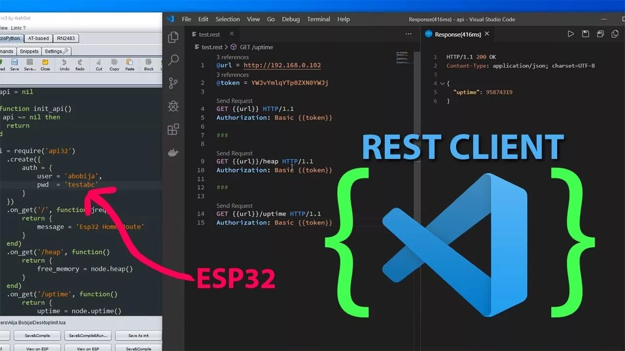Open the Source Control view
This screenshot has width=625, height=351.
pyautogui.click(x=173, y=83)
